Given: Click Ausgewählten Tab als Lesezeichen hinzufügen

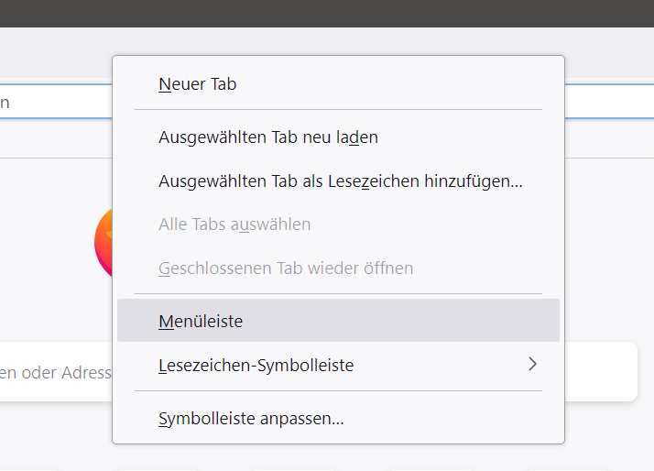Looking at the screenshot, I should 340,181.
